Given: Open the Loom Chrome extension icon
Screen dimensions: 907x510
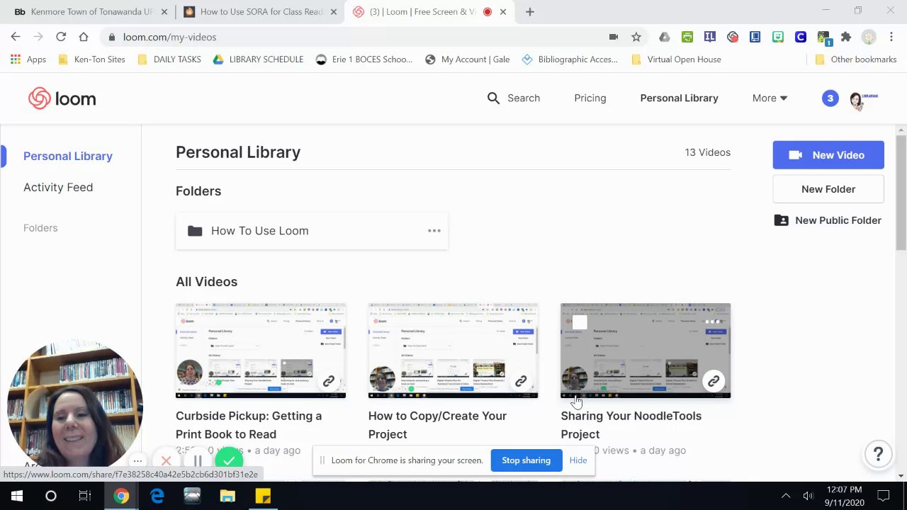Looking at the screenshot, I should pyautogui.click(x=732, y=37).
